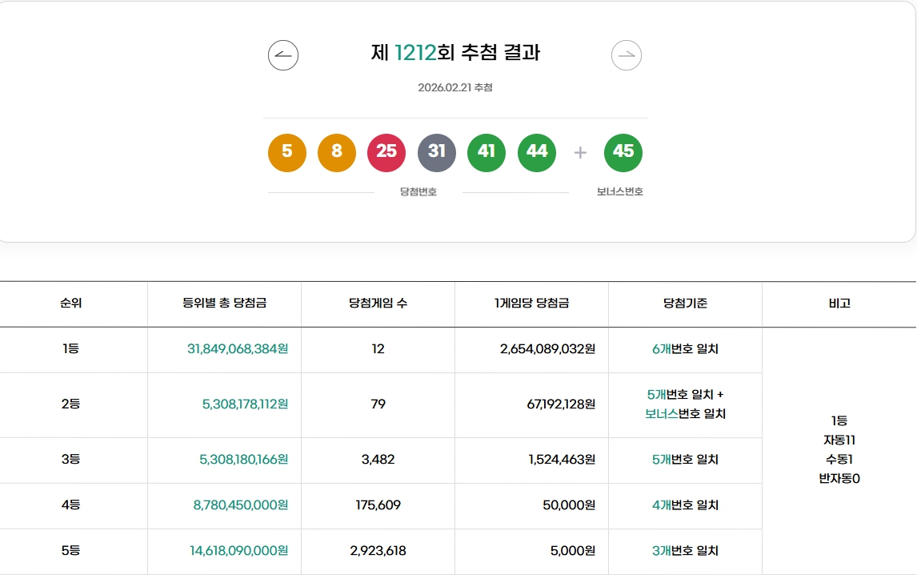Select the gray ball numbered 31

437,152
